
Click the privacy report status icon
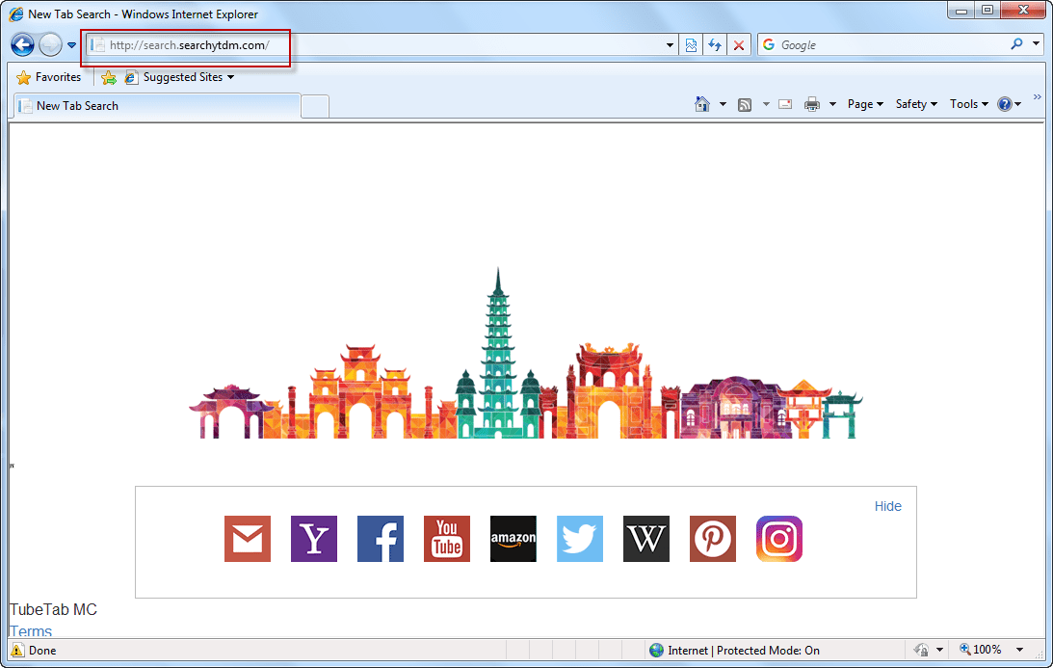click(x=921, y=650)
